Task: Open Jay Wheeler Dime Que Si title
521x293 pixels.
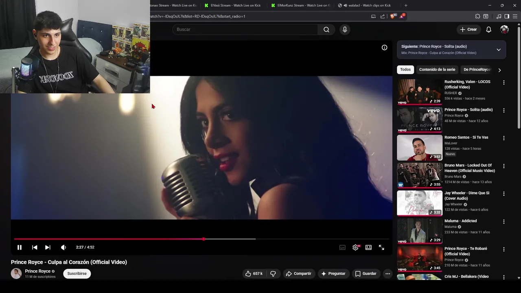Action: click(467, 196)
